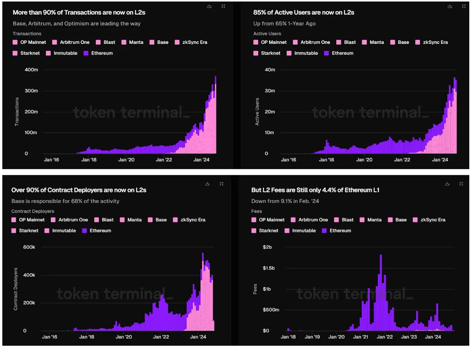Click the token terminal watermark in Fees chart
Image resolution: width=472 pixels, height=348 pixels.
tap(355, 294)
